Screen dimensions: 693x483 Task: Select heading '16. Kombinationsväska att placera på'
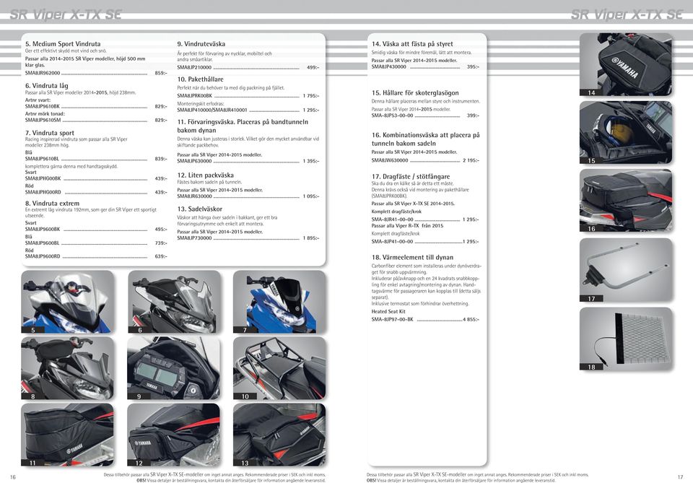[x=426, y=135]
